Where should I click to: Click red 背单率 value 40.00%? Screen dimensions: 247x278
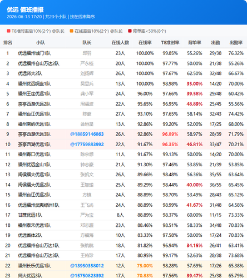tap(194, 185)
